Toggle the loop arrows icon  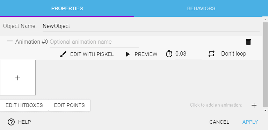click(x=211, y=54)
